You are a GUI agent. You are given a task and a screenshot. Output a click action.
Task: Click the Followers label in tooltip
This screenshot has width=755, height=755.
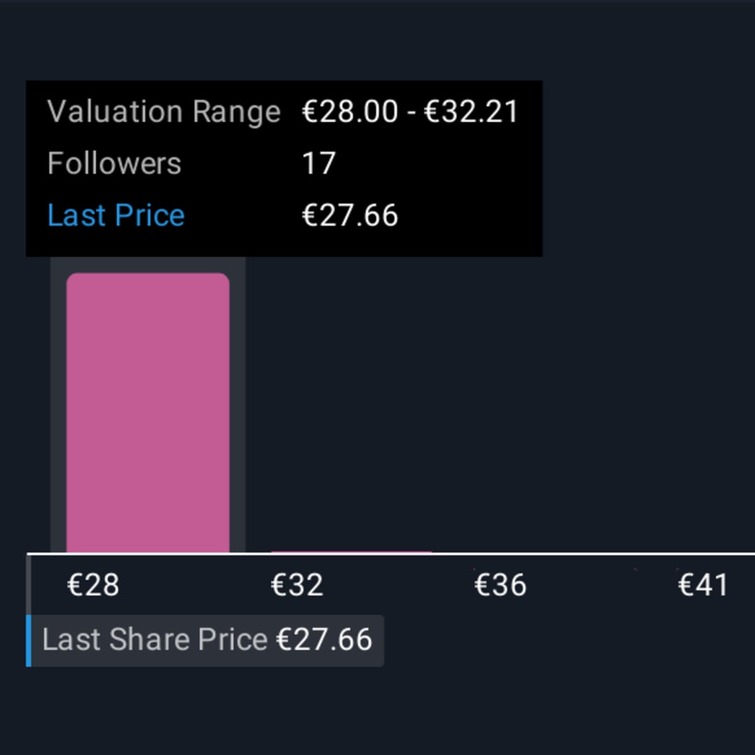(114, 164)
